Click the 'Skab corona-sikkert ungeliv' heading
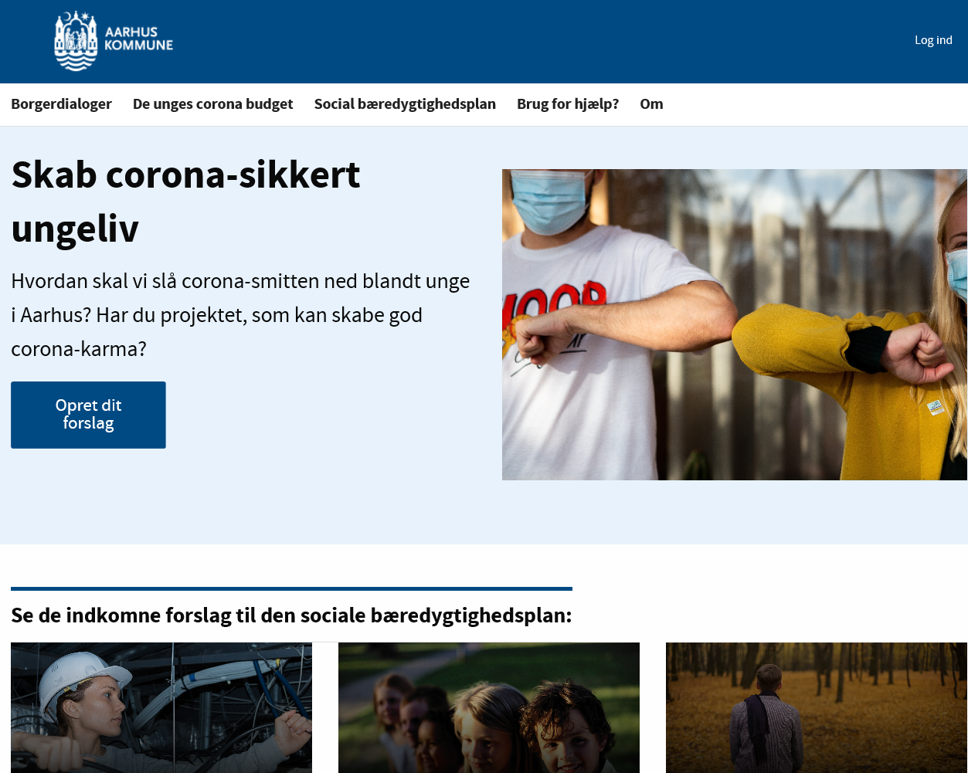Image resolution: width=968 pixels, height=773 pixels. 185,201
